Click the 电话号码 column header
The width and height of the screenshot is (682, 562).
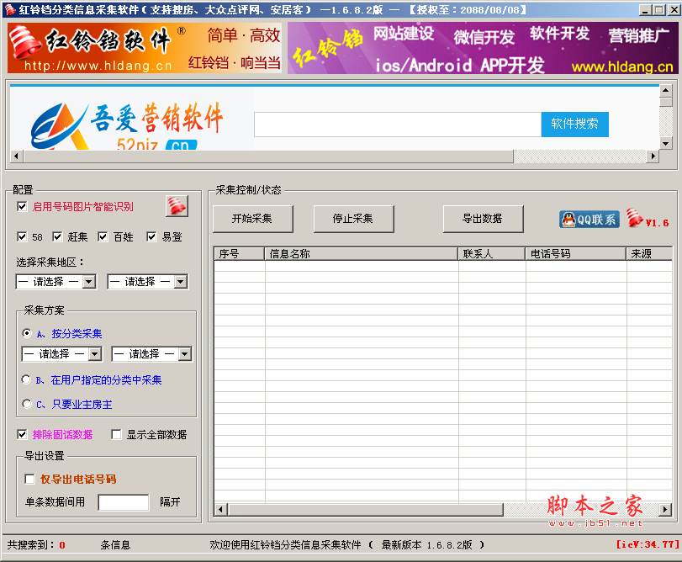point(576,253)
